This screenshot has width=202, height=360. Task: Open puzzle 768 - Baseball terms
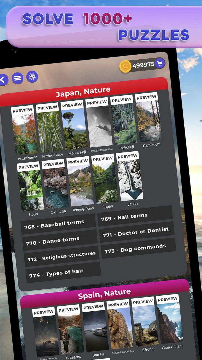tap(58, 224)
